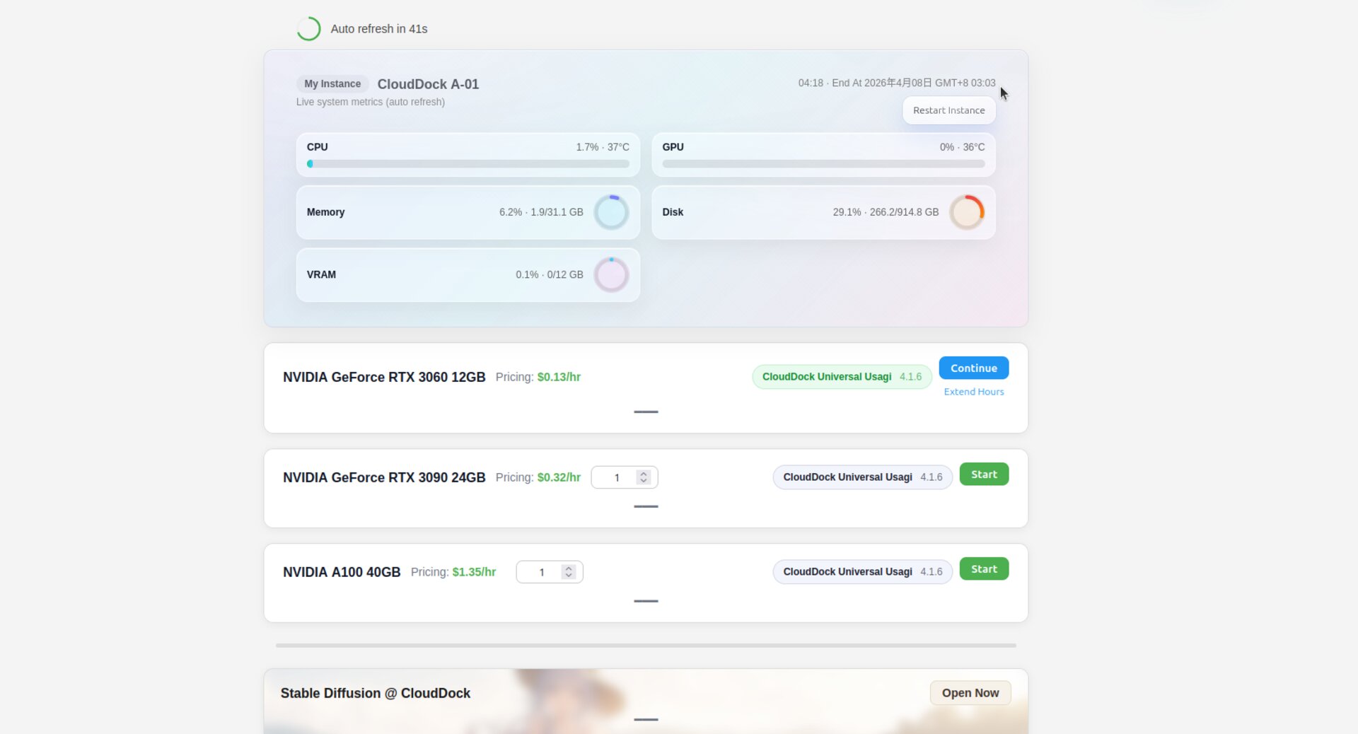This screenshot has width=1358, height=734.
Task: Click the CPU usage progress bar
Action: tap(468, 164)
